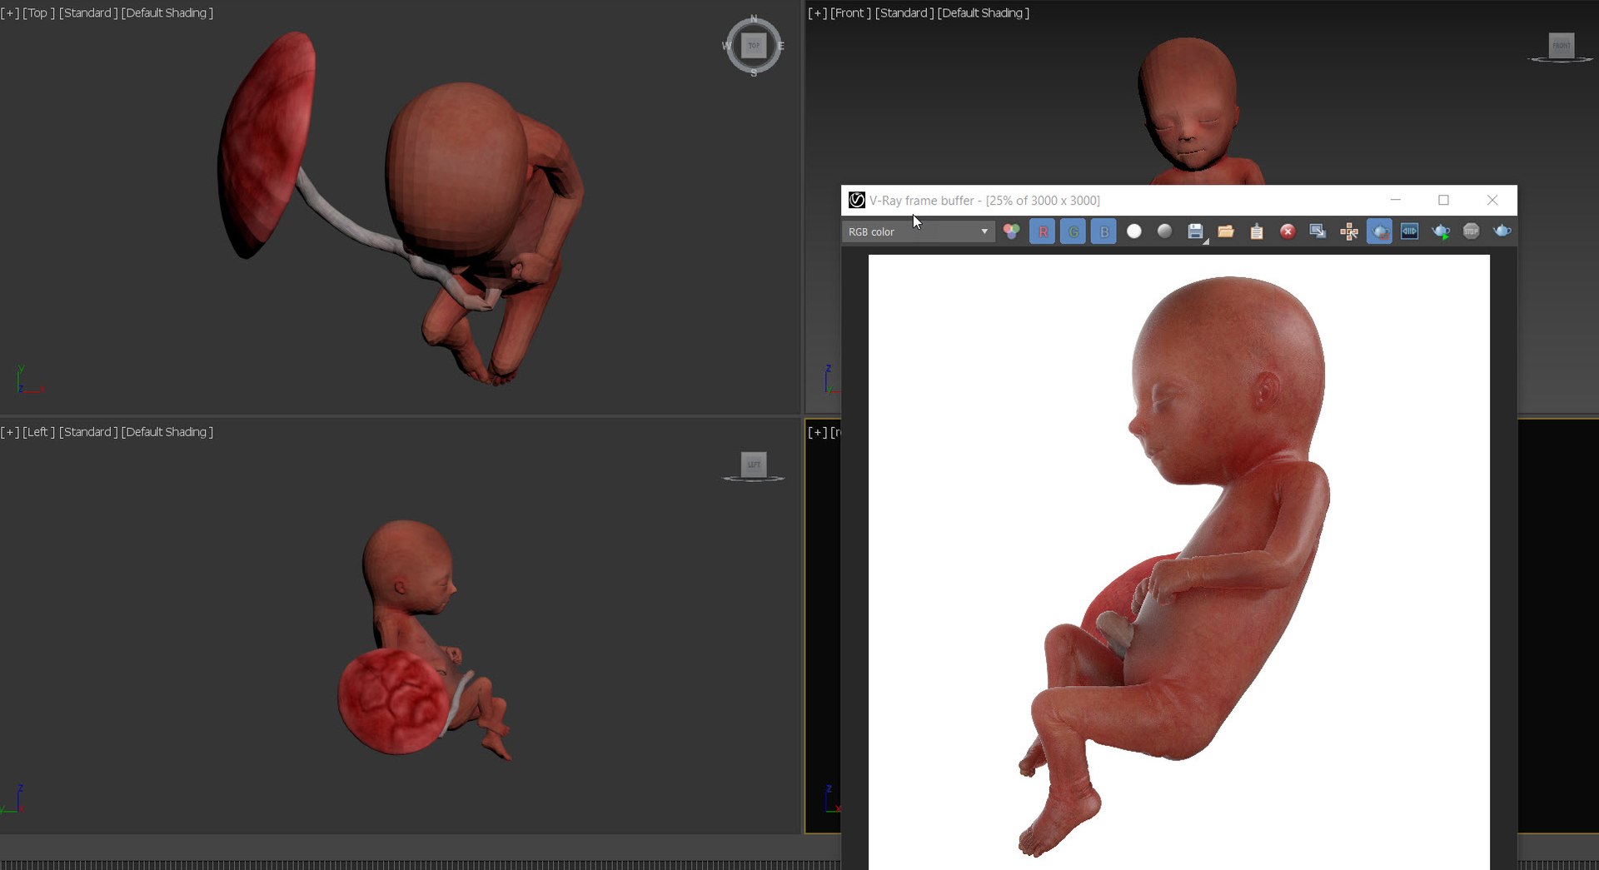Toggle monochromatic mode with grey circle icon
The height and width of the screenshot is (870, 1599).
point(1165,231)
